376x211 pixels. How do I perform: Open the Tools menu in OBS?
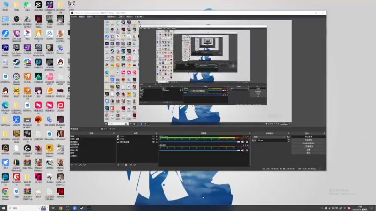coord(121,17)
